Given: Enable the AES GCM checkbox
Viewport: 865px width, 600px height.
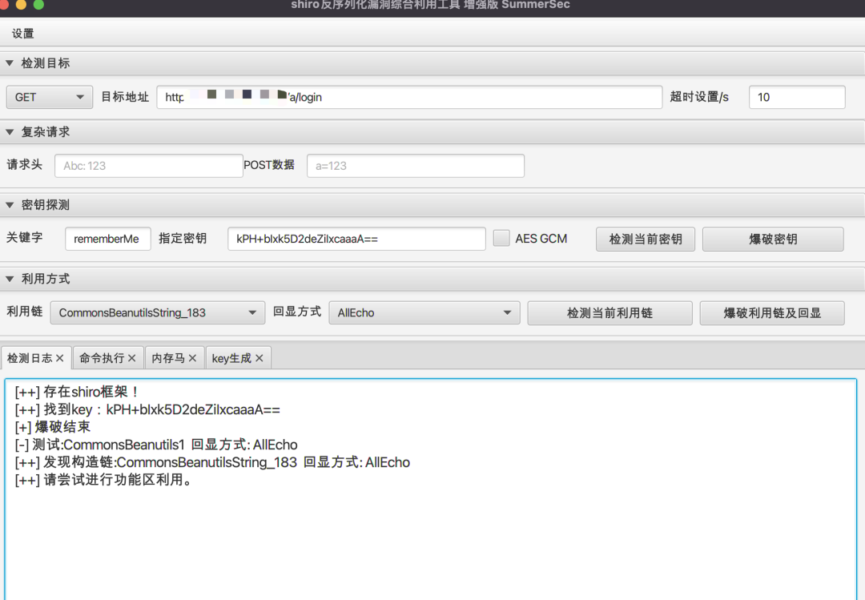Looking at the screenshot, I should click(x=501, y=239).
